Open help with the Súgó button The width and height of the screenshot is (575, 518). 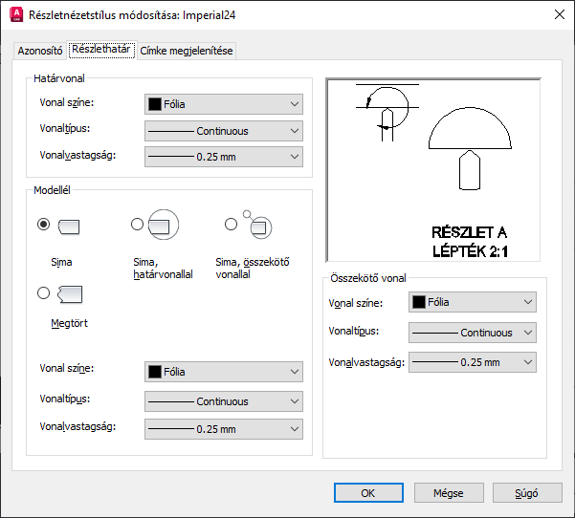527,493
